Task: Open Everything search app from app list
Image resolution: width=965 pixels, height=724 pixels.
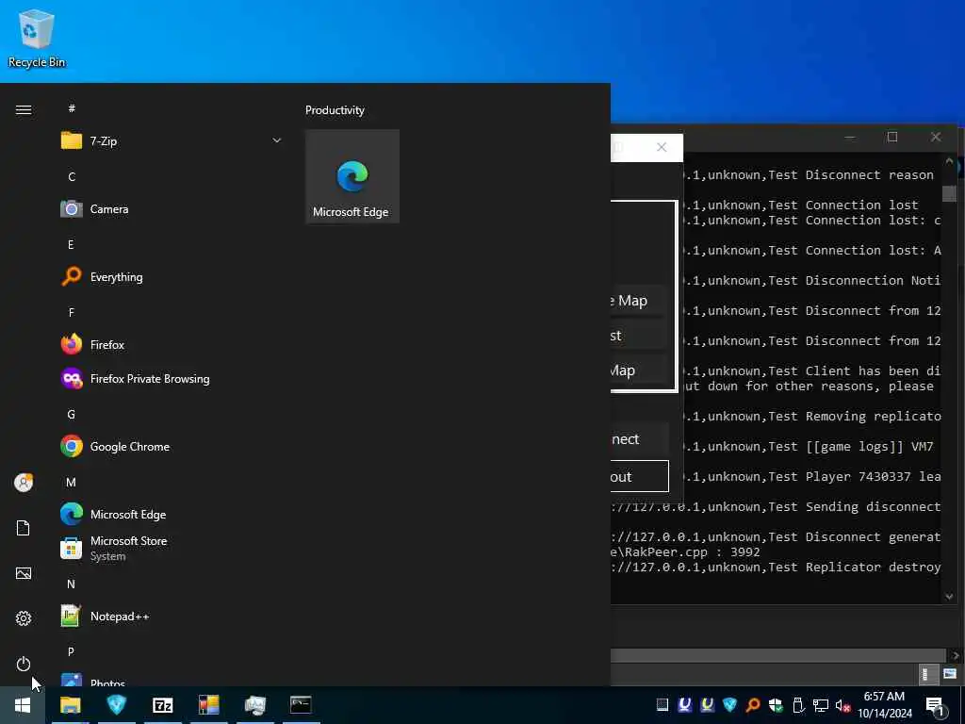Action: [172, 277]
